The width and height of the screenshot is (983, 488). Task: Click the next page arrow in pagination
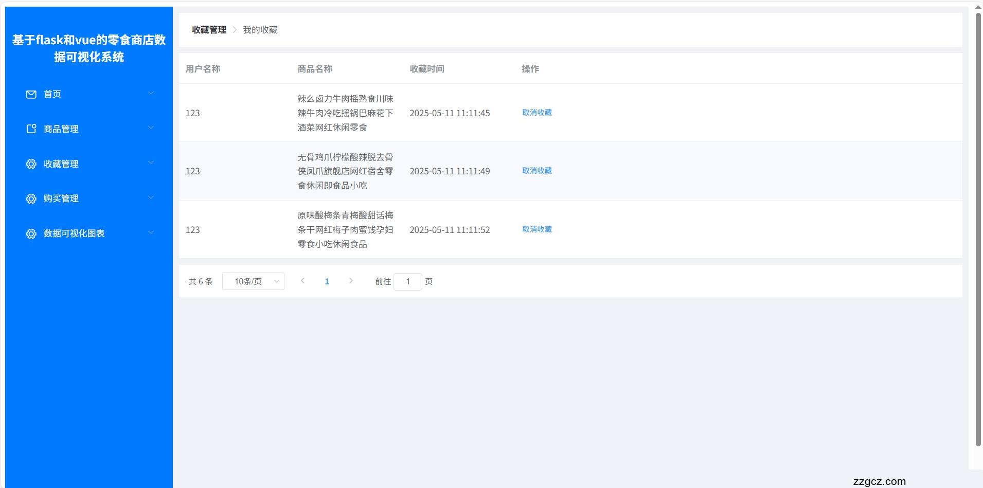pyautogui.click(x=351, y=281)
